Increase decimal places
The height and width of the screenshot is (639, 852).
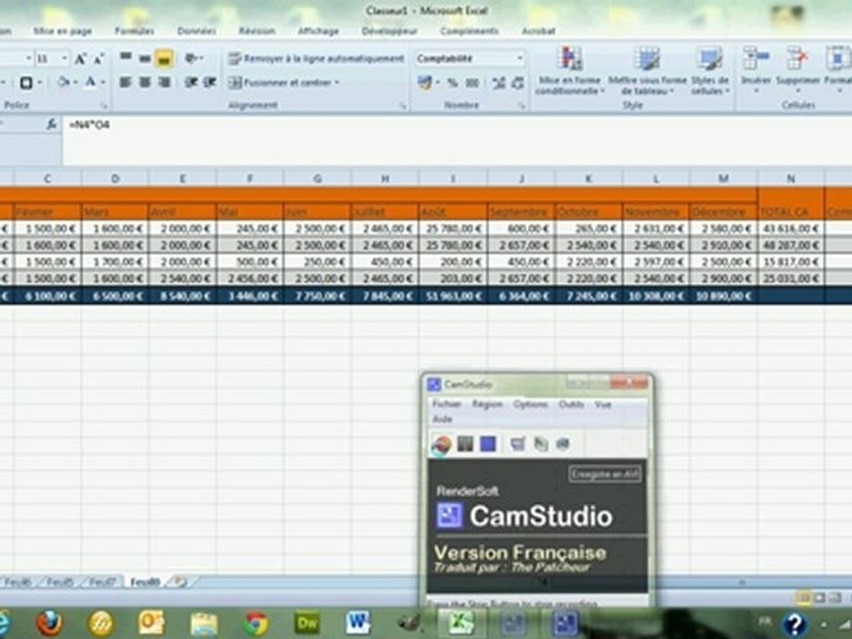498,83
